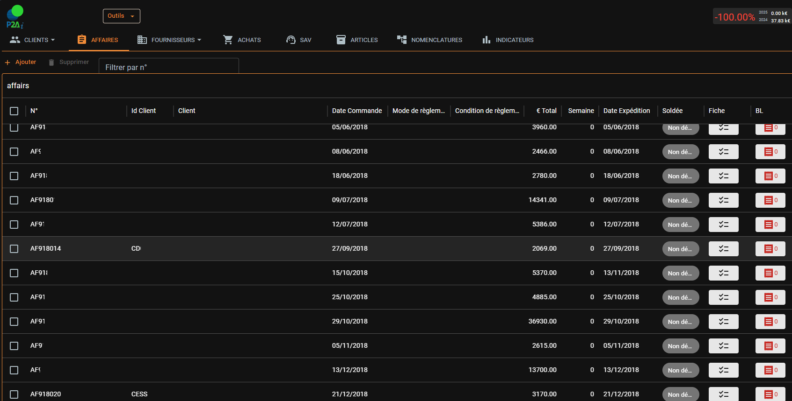Viewport: 792px width, 401px height.
Task: Expand the Clients menu
Action: coord(33,40)
